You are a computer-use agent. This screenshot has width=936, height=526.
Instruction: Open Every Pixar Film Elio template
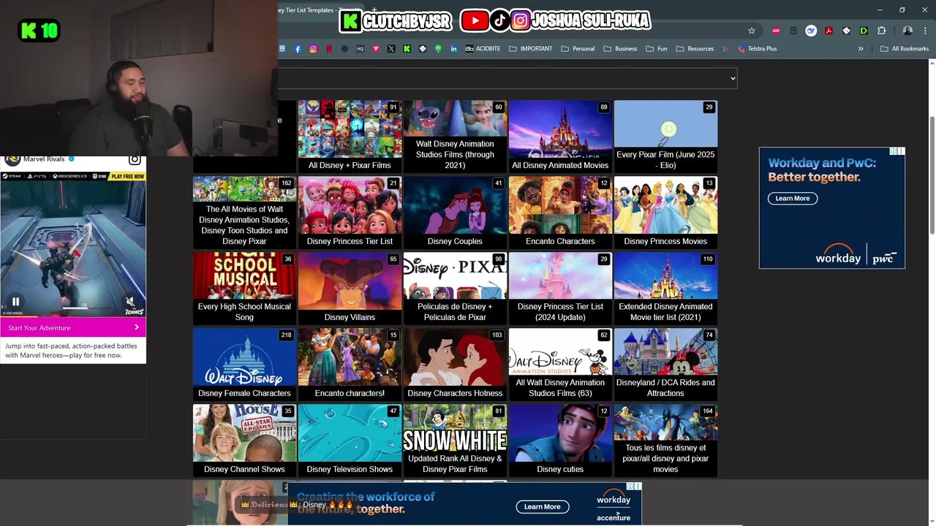pyautogui.click(x=665, y=137)
